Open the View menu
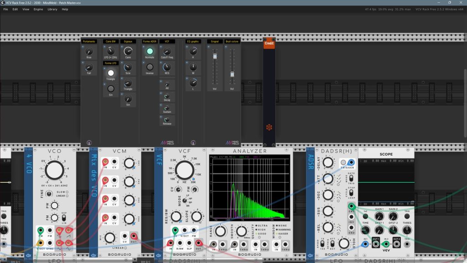 (26, 9)
